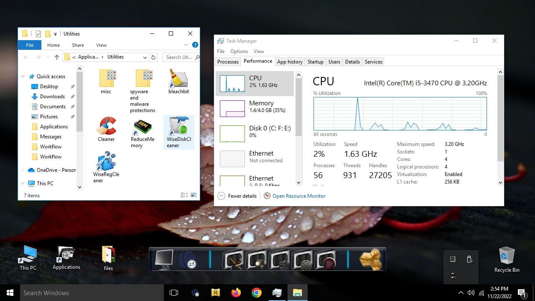535x301 pixels.
Task: Click the Firefox icon in the taskbar
Action: tap(236, 293)
